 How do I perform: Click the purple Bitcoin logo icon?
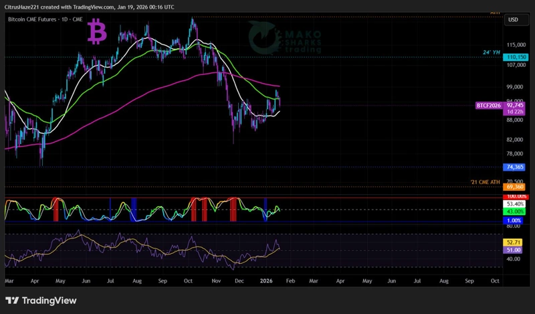coord(99,31)
